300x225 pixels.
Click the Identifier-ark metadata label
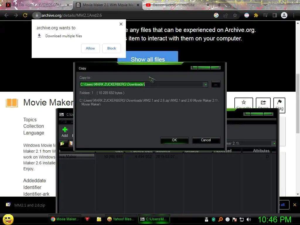tap(36, 194)
